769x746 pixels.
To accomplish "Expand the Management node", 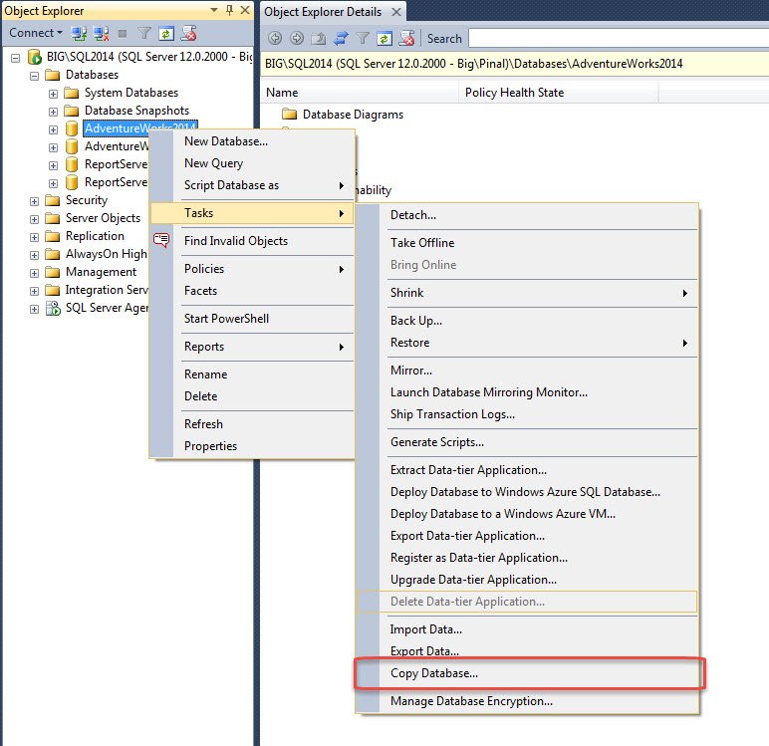I will 34,273.
